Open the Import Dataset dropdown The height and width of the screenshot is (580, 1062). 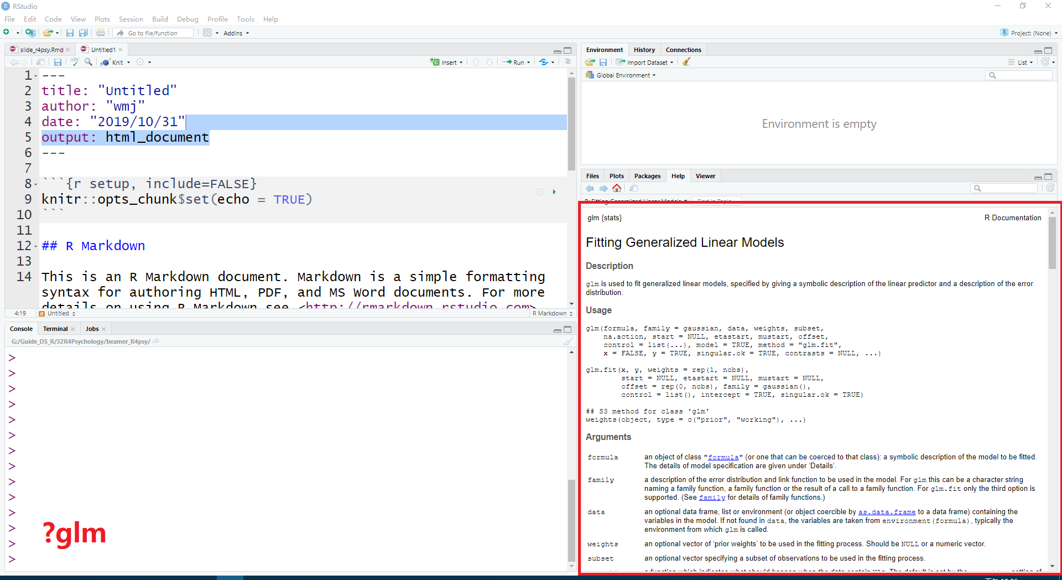pos(645,63)
